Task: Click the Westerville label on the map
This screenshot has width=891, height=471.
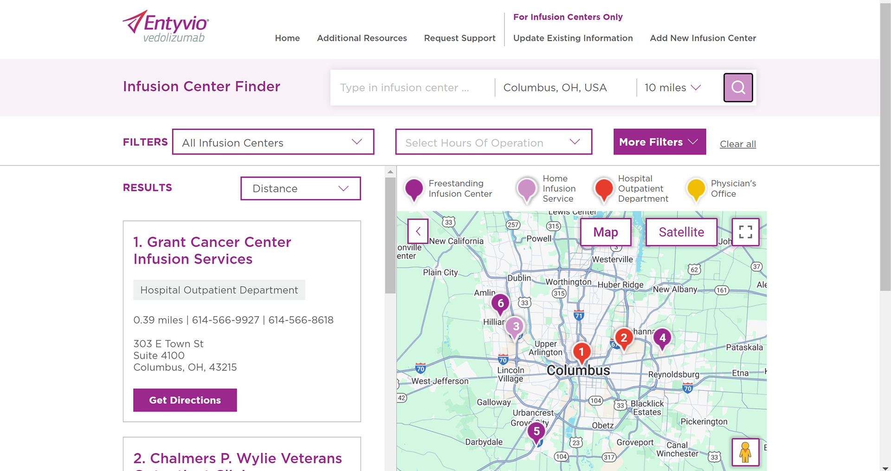Action: (612, 259)
